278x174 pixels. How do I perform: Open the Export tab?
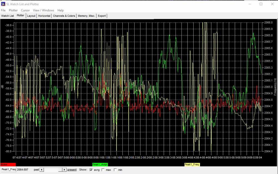(x=102, y=16)
